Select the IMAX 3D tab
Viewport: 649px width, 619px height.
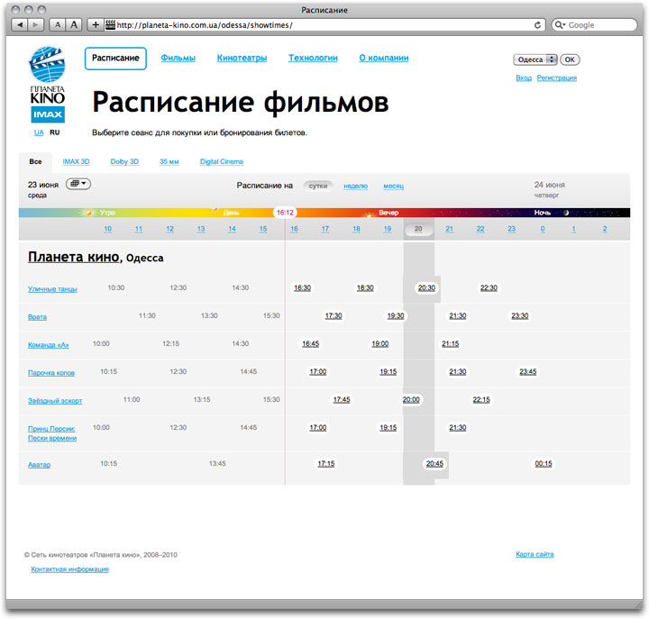click(x=76, y=161)
